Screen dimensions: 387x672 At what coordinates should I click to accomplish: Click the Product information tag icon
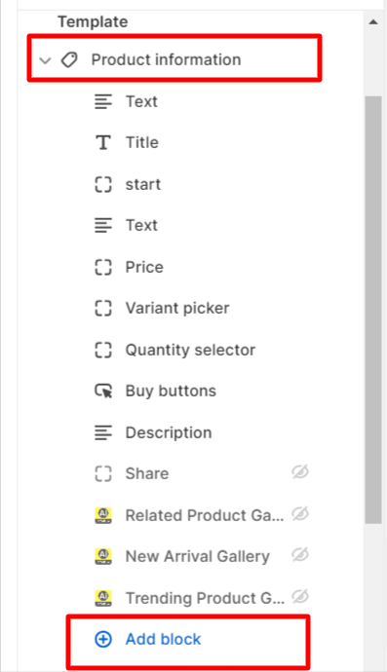(69, 60)
